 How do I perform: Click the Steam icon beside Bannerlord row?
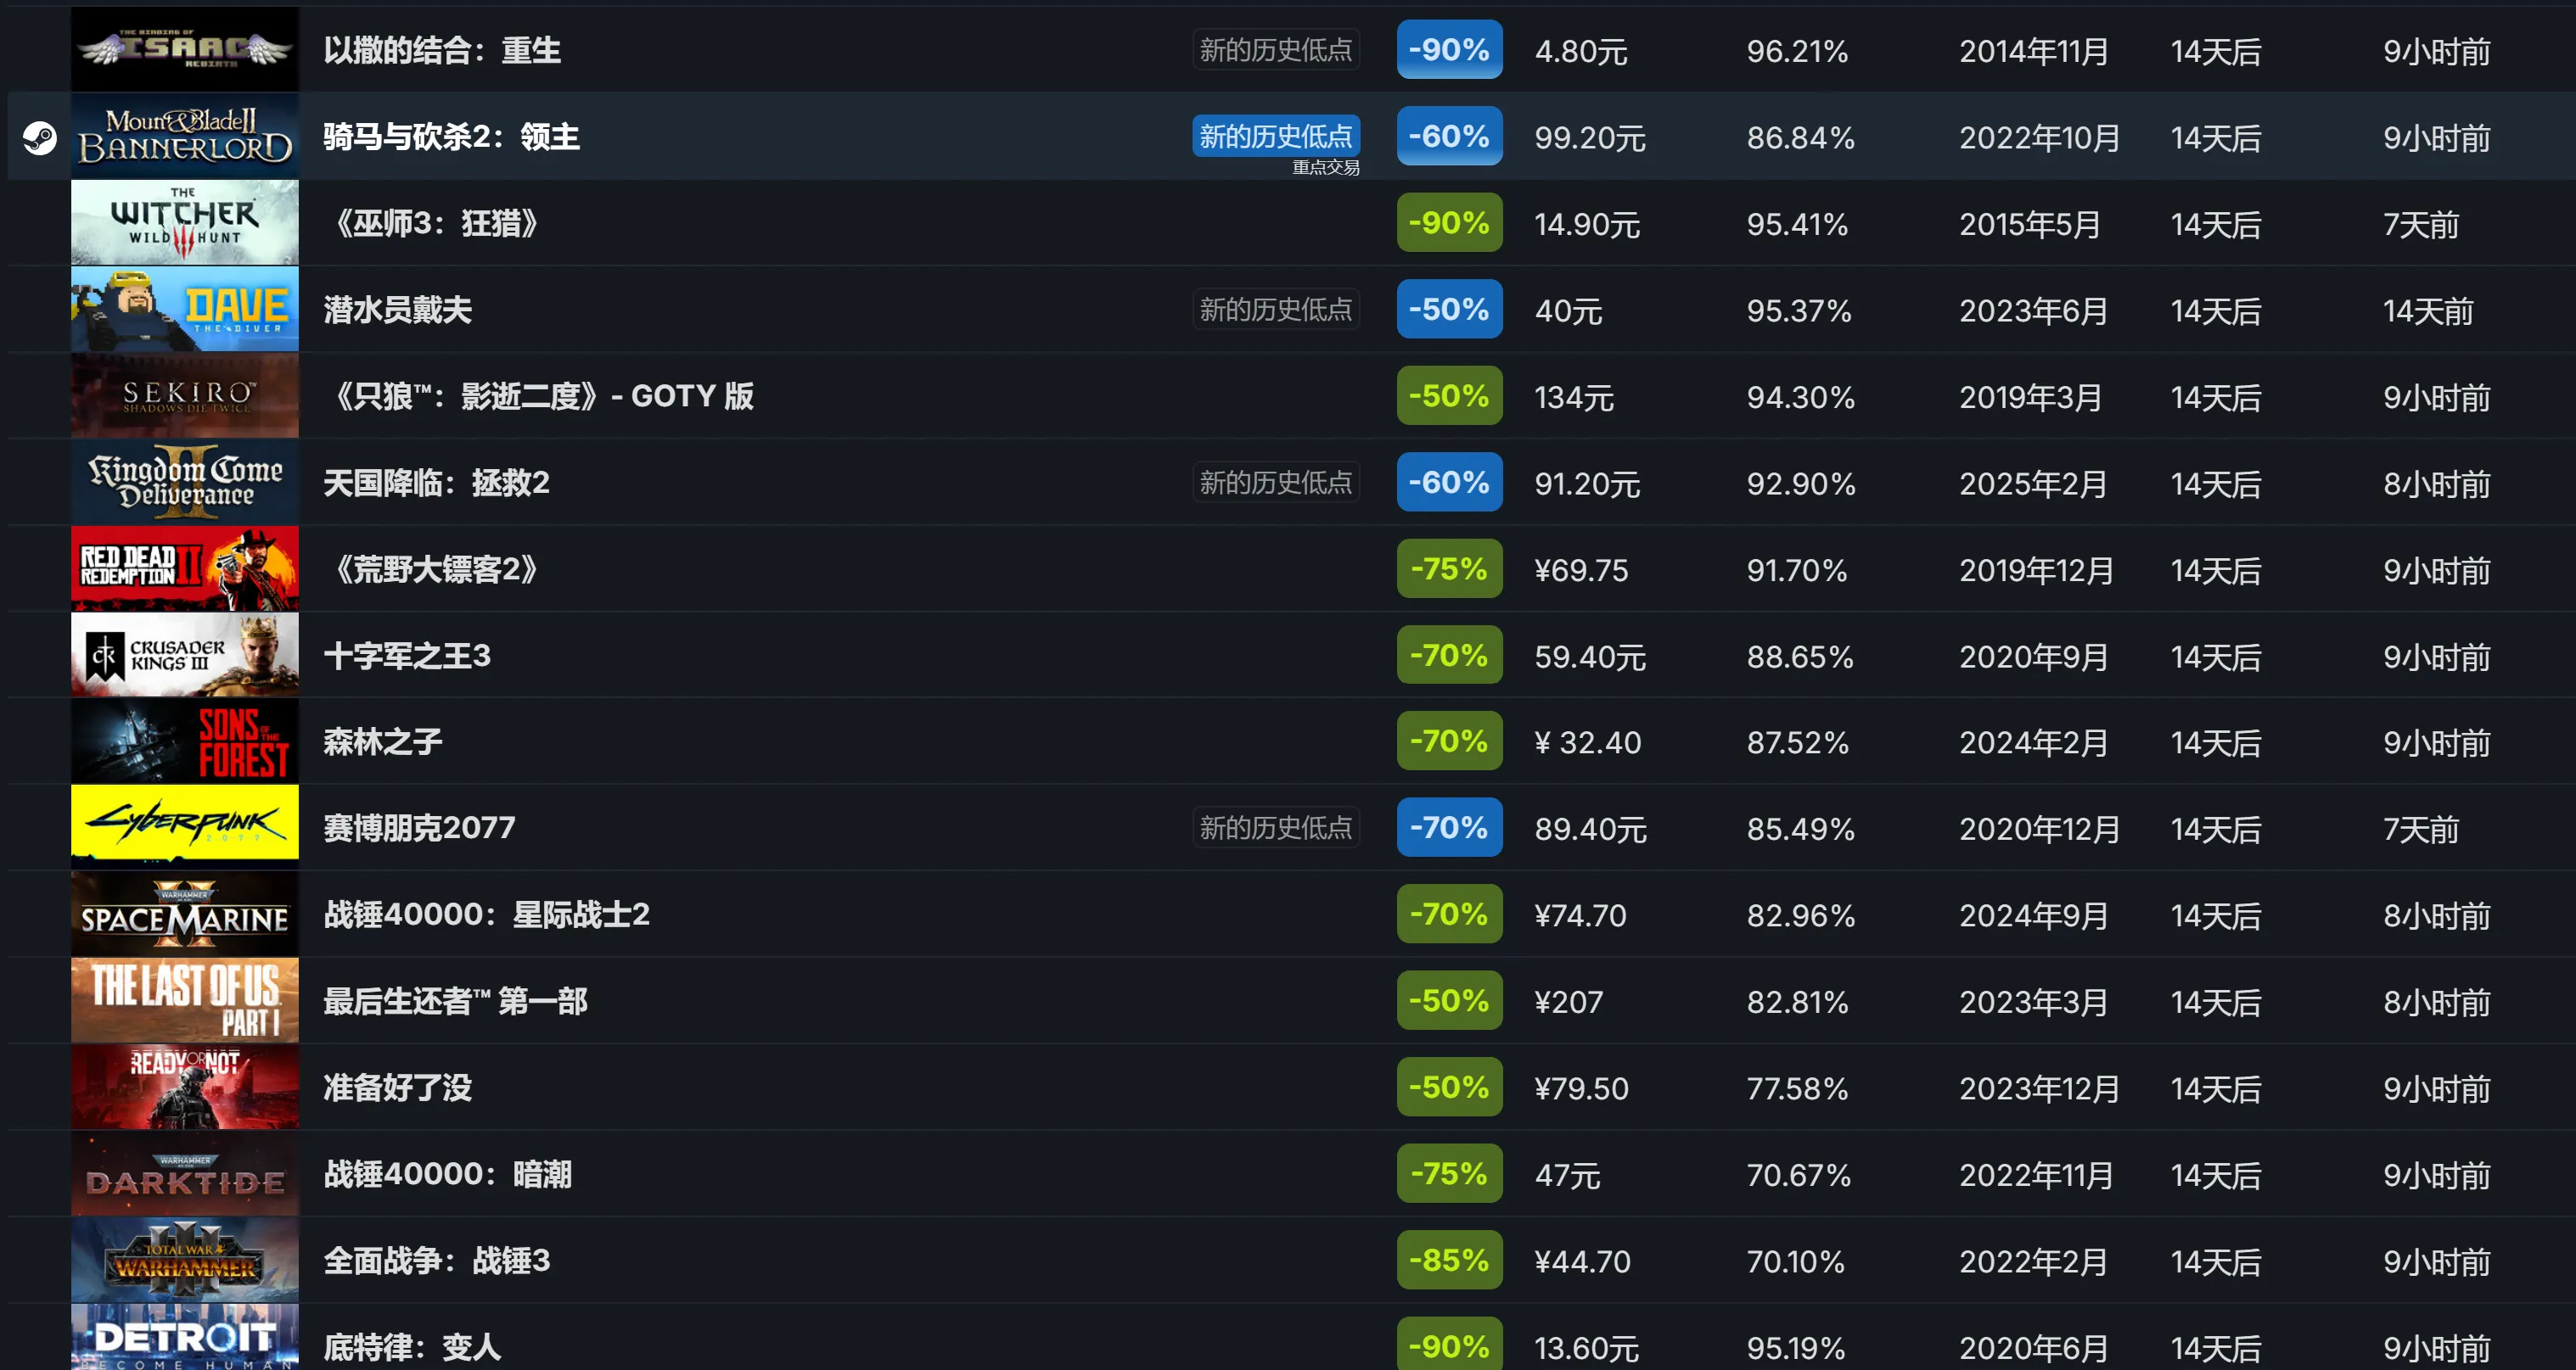pyautogui.click(x=40, y=137)
